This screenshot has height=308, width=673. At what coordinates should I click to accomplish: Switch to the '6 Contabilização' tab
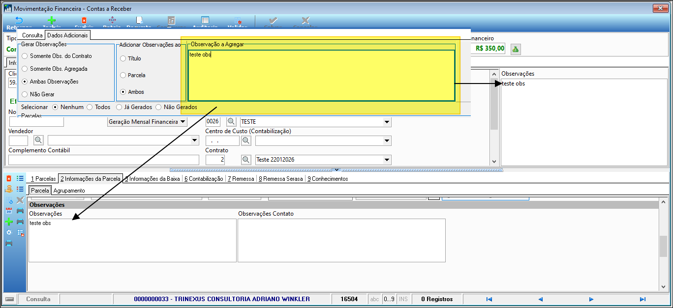[x=204, y=179]
